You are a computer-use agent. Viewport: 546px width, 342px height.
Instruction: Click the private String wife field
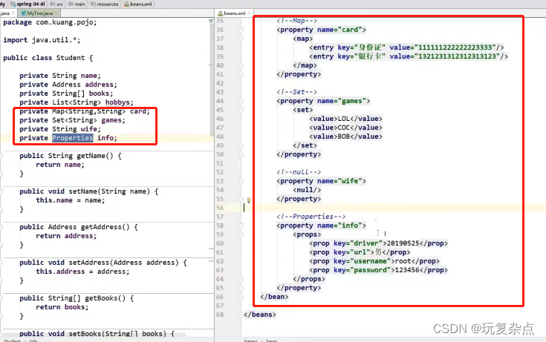(x=60, y=129)
